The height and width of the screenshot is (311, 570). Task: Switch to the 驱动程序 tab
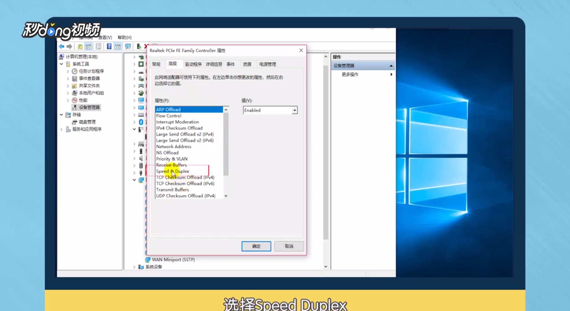pos(193,64)
